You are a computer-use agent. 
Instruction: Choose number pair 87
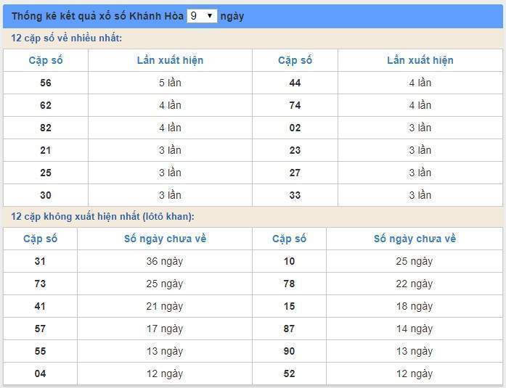pyautogui.click(x=289, y=329)
